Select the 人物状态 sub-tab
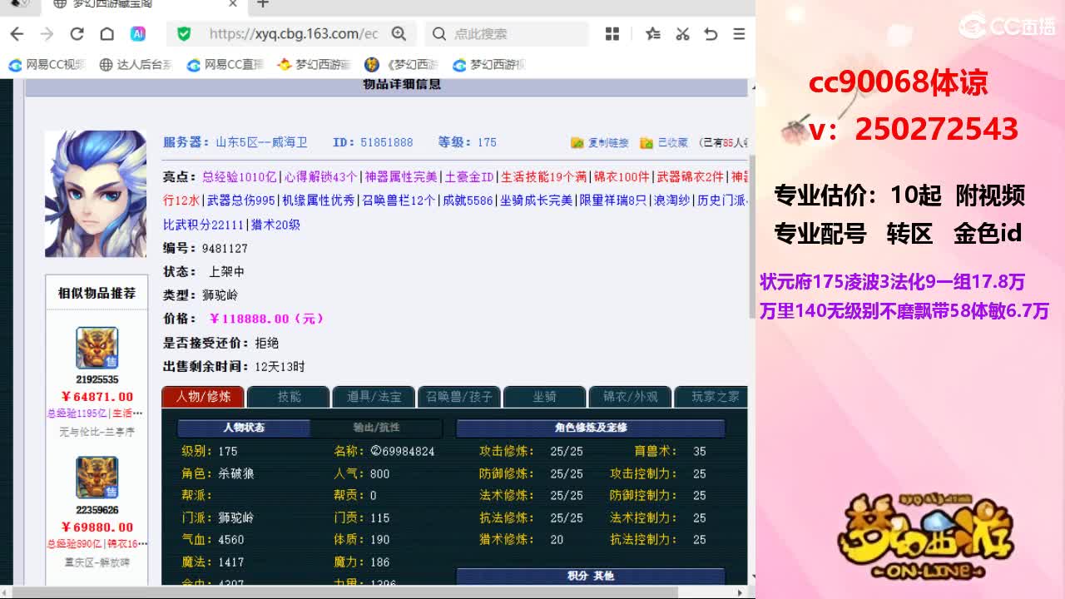 [244, 428]
